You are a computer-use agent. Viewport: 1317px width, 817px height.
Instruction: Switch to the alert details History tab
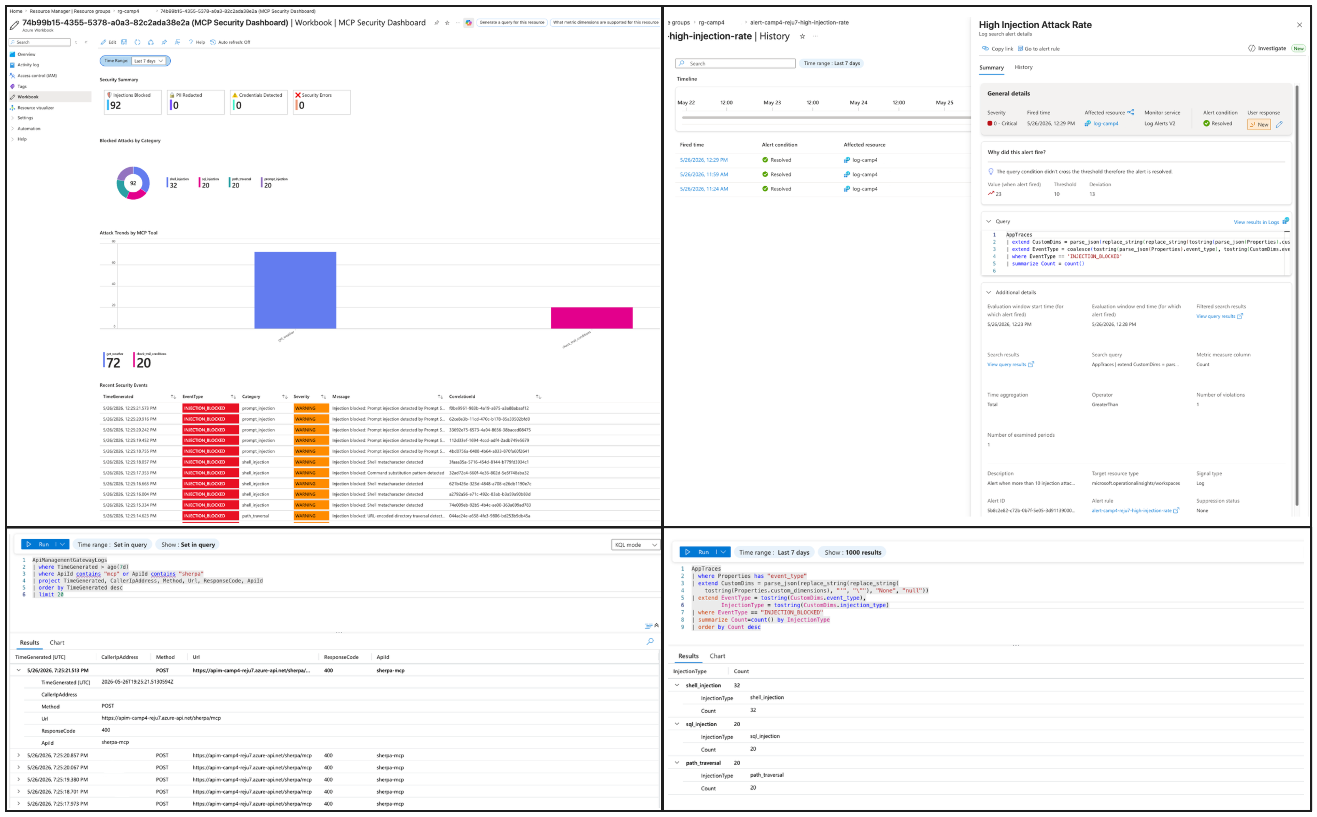pos(1023,67)
